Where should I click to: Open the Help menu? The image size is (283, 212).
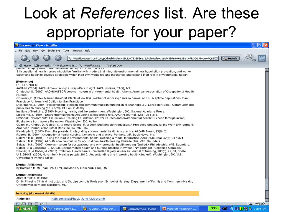[x=87, y=51]
